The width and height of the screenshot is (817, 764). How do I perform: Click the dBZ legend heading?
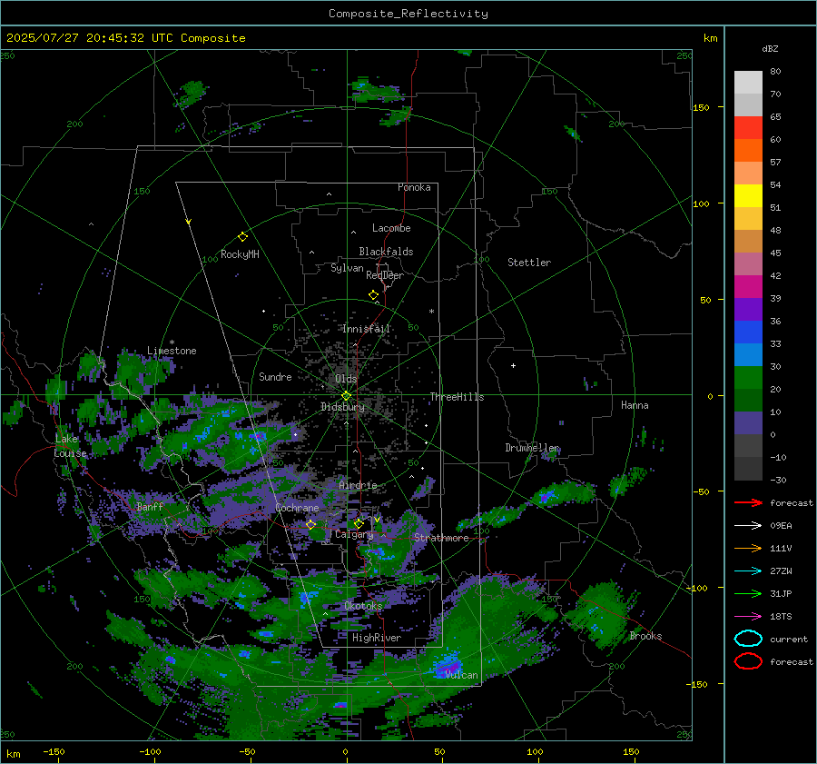point(770,48)
